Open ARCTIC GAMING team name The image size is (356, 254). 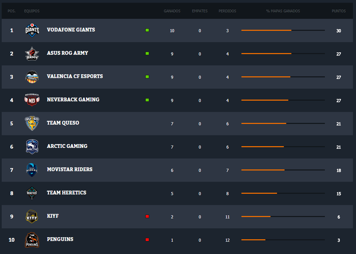coord(67,146)
